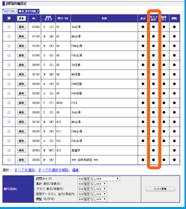The image size is (186, 209).
Task: Click the number cell Q2300
Action: [x=36, y=93]
